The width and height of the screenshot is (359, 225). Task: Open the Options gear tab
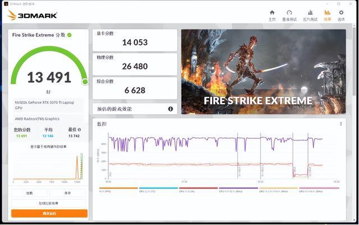tap(341, 16)
